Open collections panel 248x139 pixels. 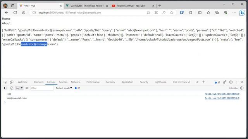point(217,13)
